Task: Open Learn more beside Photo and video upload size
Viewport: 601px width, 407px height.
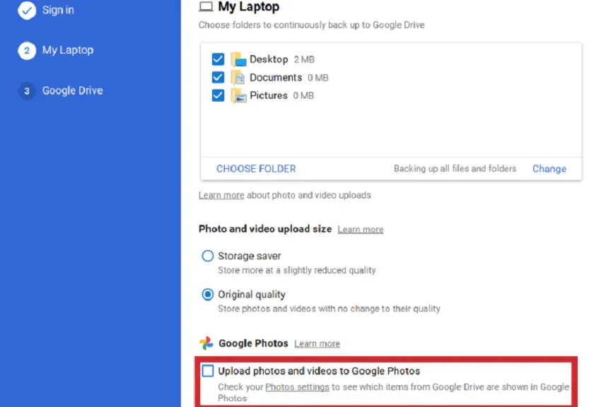Action: pos(361,230)
